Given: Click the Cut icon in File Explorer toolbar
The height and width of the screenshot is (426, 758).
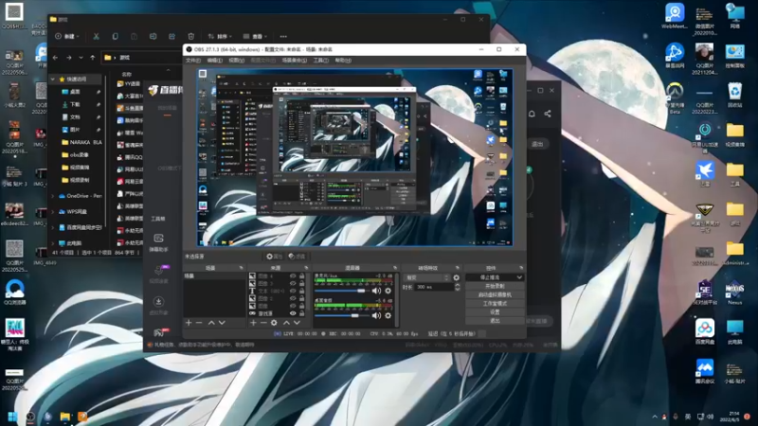Looking at the screenshot, I should pyautogui.click(x=97, y=36).
